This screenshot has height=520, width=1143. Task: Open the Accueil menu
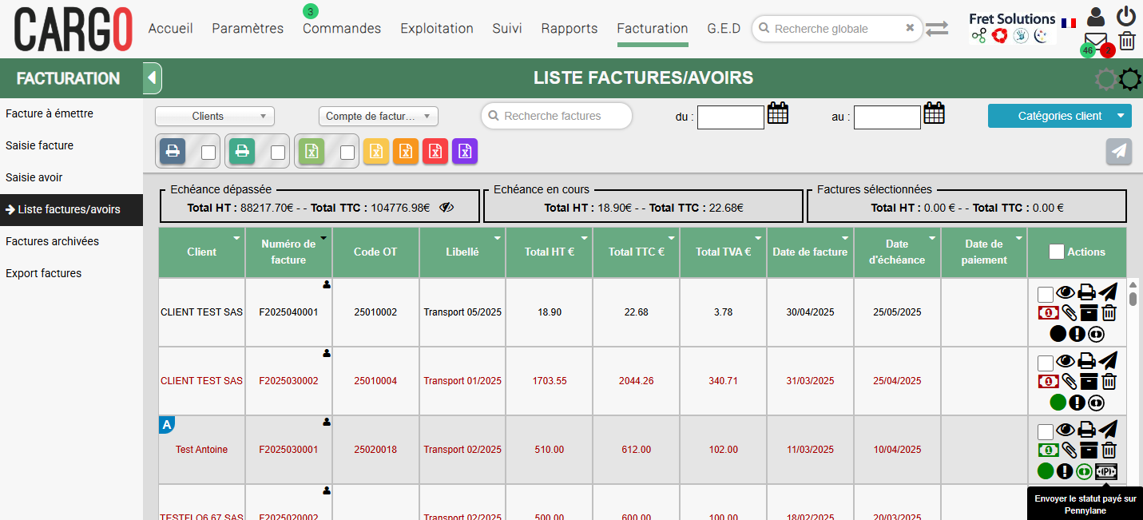coord(171,28)
